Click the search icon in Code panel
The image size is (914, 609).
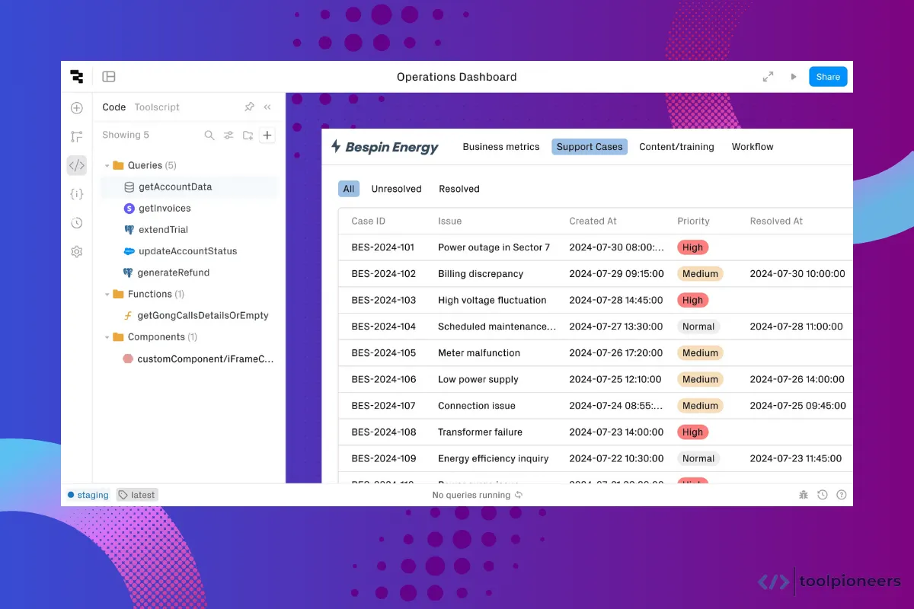pos(209,136)
